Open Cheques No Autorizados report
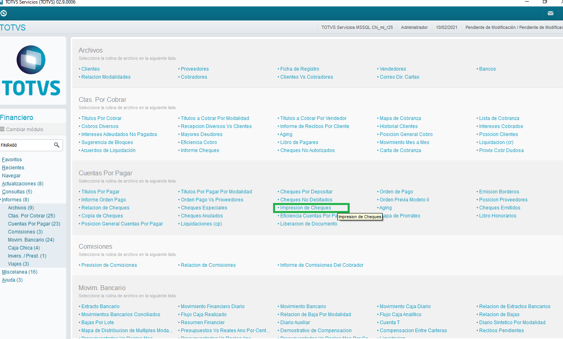Screen dimensions: 563x339 coord(308,150)
